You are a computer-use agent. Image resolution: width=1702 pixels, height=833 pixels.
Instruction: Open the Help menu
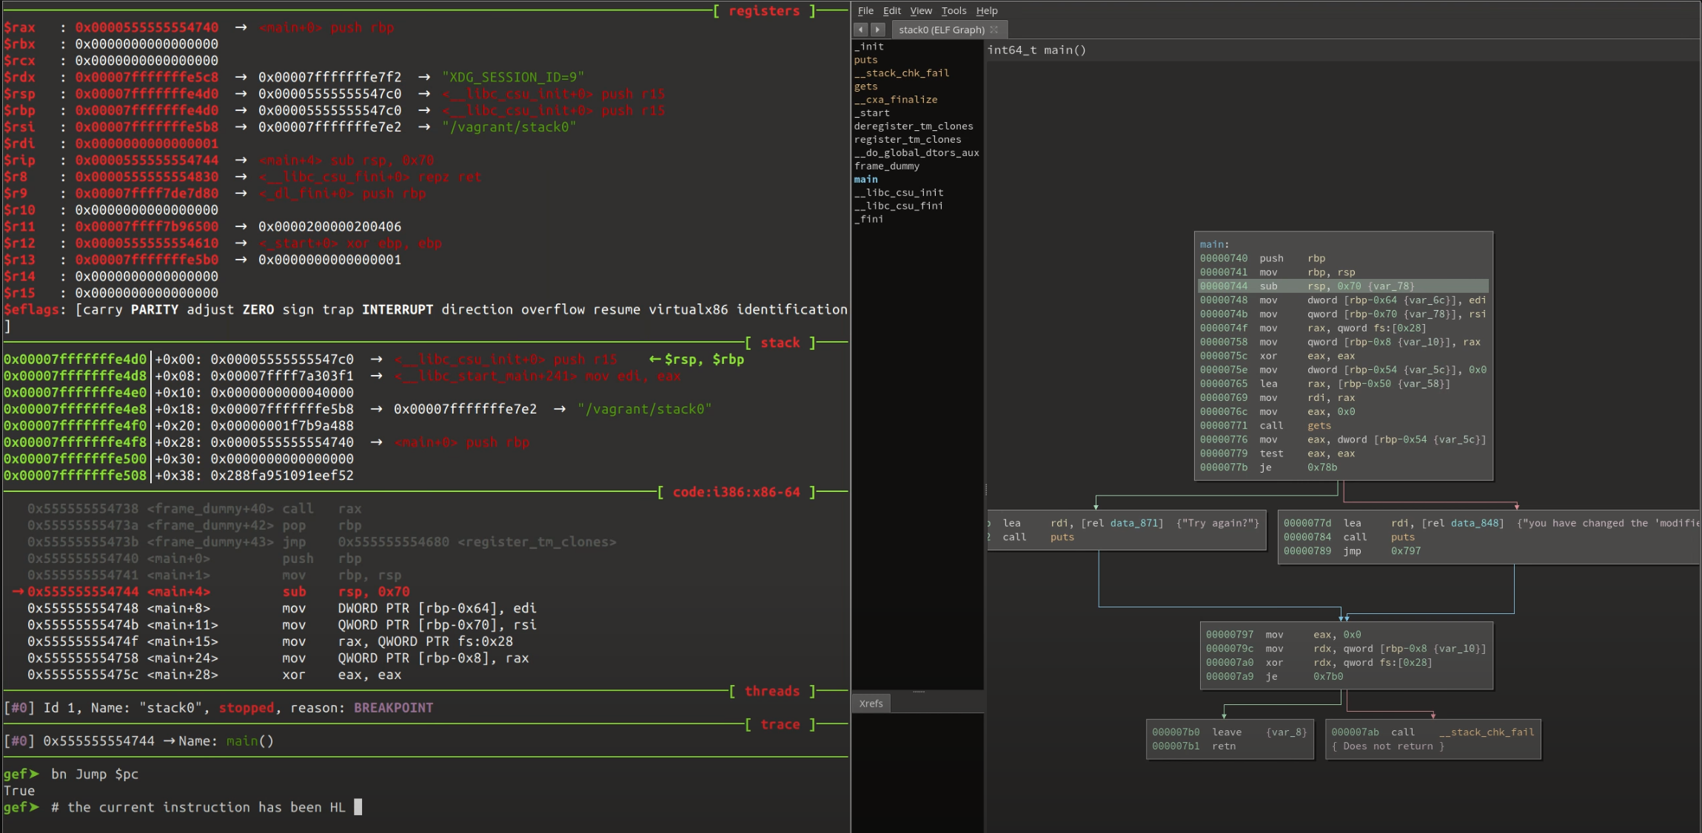click(986, 10)
